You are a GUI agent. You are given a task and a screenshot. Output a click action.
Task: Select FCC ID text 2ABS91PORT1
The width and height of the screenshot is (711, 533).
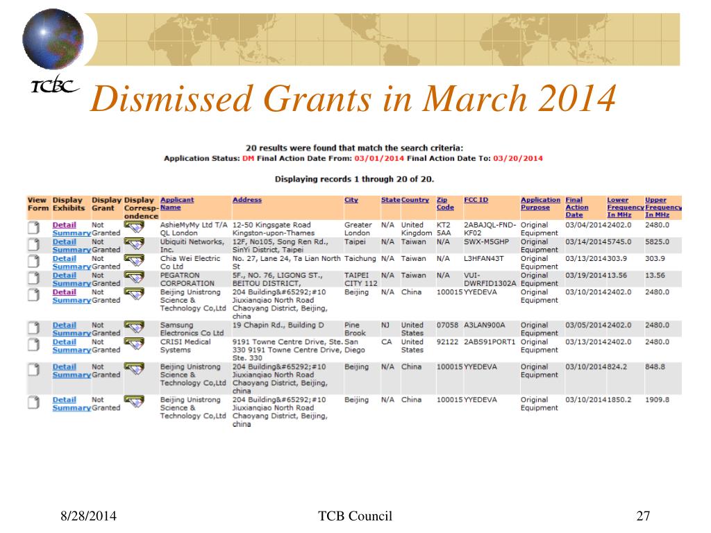point(490,341)
